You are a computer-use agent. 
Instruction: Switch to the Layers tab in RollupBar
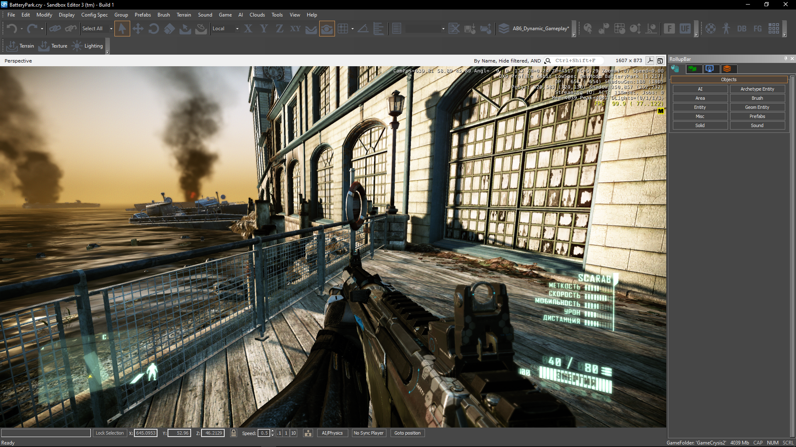click(727, 69)
